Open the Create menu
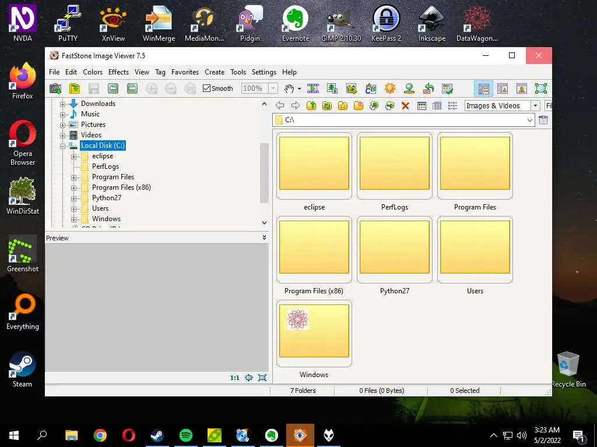The image size is (597, 447). click(x=215, y=72)
